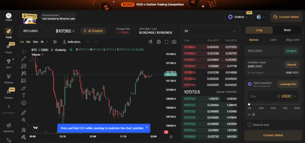Image resolution: width=305 pixels, height=143 pixels.
Task: Take a chart snapshot with camera icon
Action: [x=174, y=42]
